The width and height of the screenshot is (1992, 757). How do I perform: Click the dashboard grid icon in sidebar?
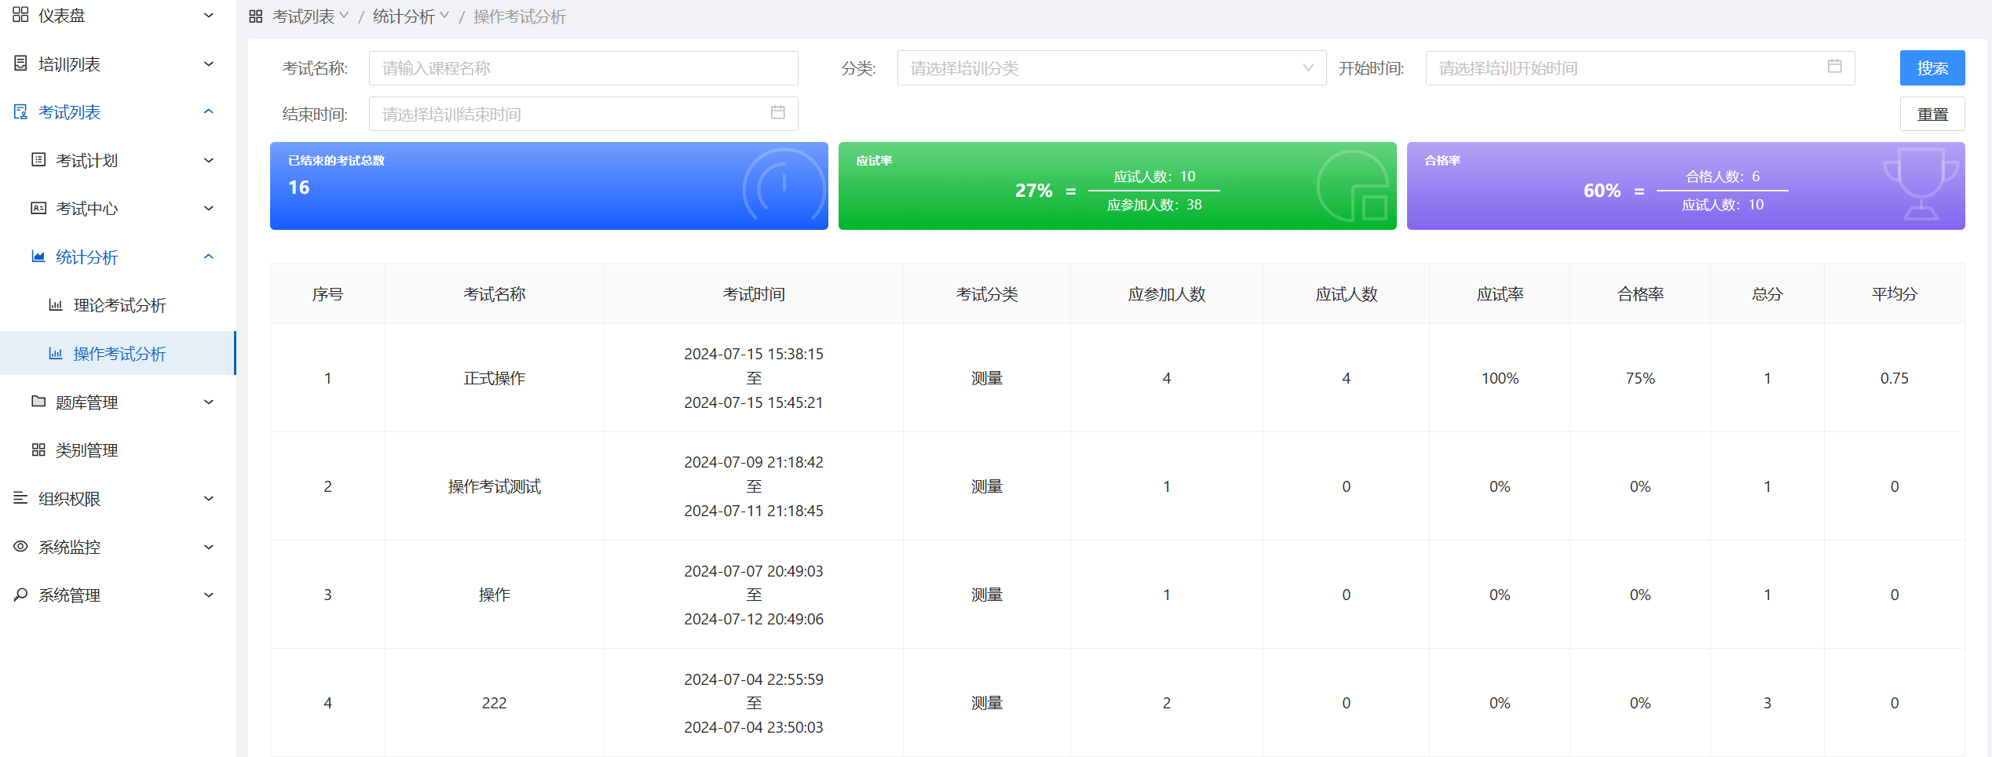(20, 15)
